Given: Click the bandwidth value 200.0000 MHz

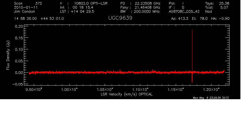Looking at the screenshot, I should (x=146, y=11).
